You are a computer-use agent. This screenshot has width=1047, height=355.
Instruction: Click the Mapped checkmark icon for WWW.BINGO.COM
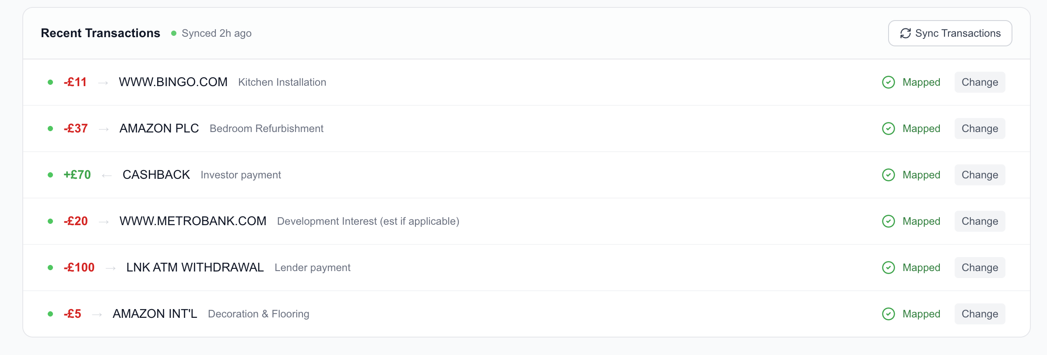[x=889, y=82]
